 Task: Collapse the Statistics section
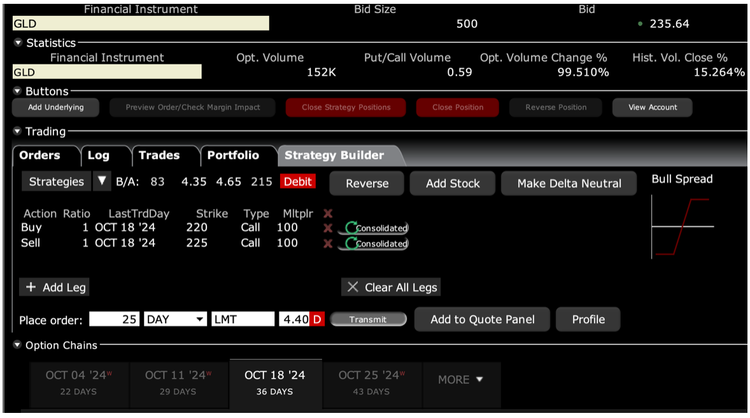click(x=18, y=43)
